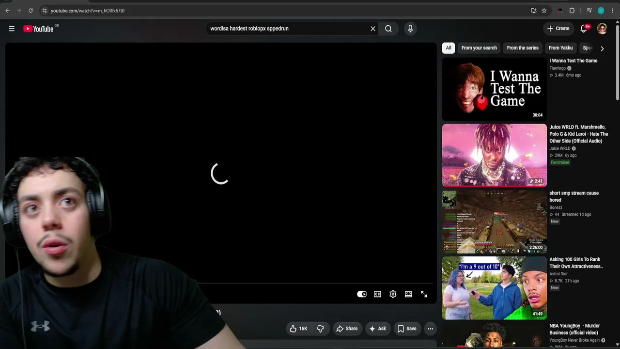Toggle the autoplay switch in the player

(362, 294)
